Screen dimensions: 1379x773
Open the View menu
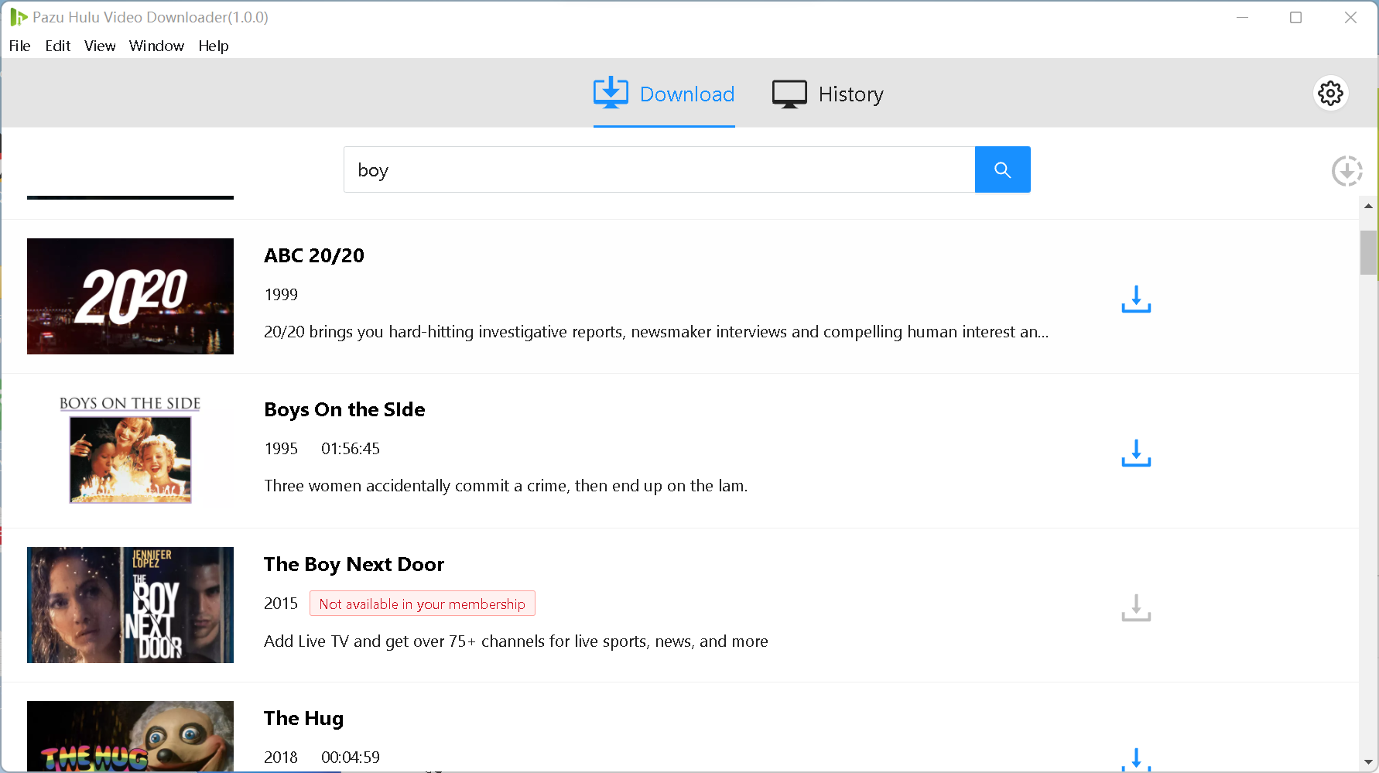100,46
